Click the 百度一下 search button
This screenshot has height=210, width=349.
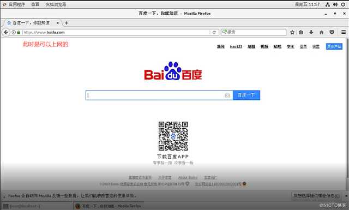click(246, 95)
